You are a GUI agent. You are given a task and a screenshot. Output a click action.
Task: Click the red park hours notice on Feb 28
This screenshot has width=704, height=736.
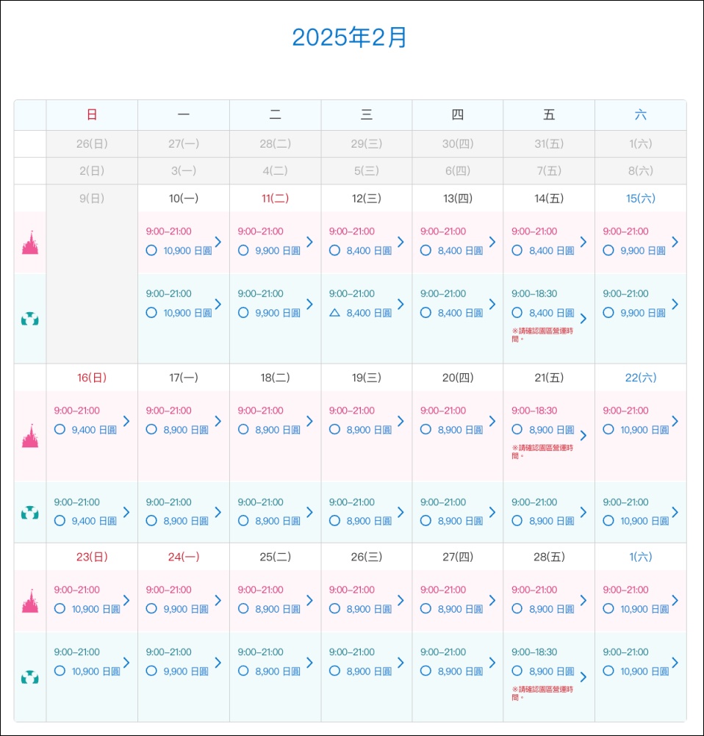(x=542, y=693)
